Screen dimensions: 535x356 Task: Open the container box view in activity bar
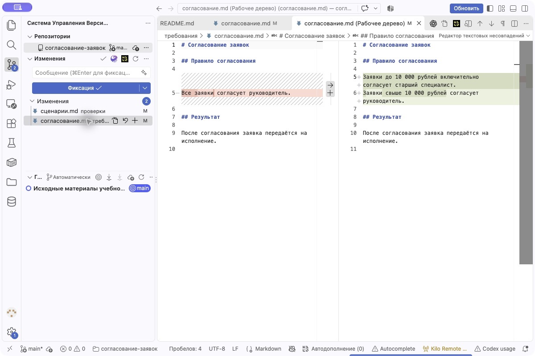(12, 162)
